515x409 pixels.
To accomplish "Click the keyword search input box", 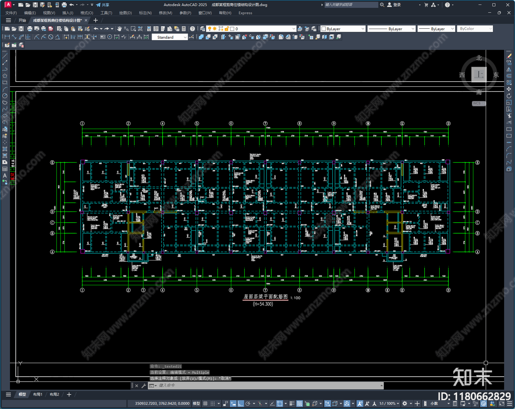I will click(351, 5).
